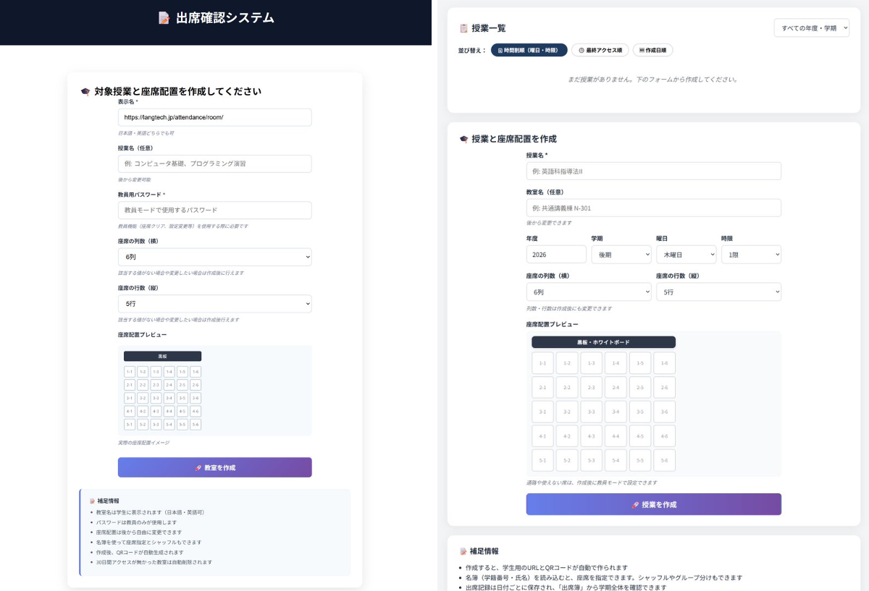869x591 pixels.
Task: Click the note 30日間アクセスが無かった教室は自動削除されます
Action: [x=154, y=562]
